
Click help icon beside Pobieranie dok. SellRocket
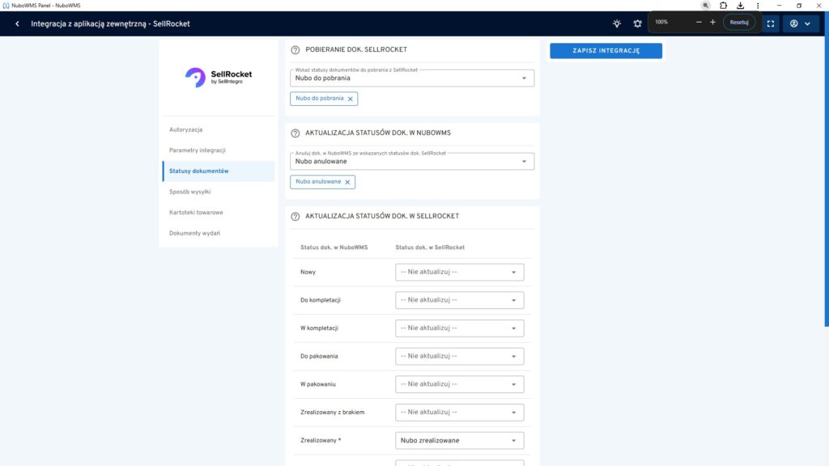(295, 50)
